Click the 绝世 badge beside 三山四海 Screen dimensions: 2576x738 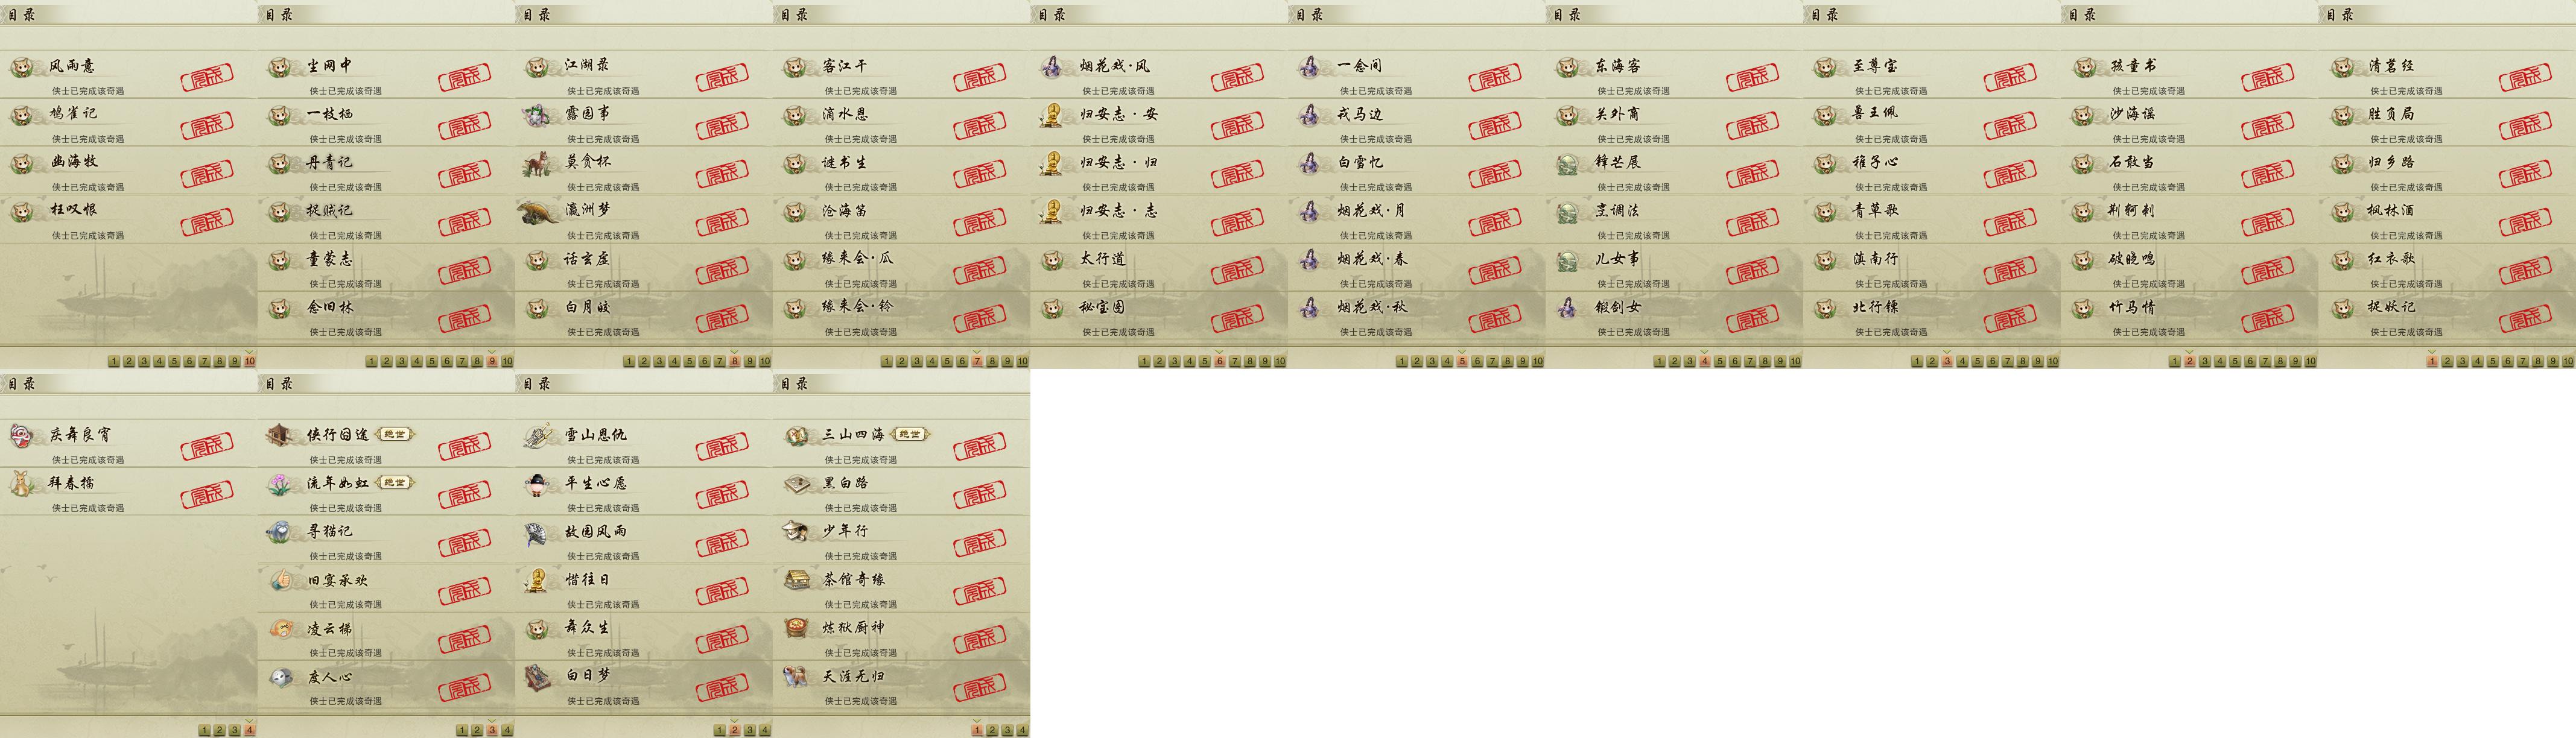click(910, 434)
